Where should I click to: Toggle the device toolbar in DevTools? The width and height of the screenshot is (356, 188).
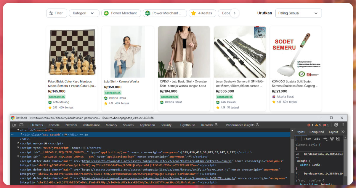click(21, 125)
